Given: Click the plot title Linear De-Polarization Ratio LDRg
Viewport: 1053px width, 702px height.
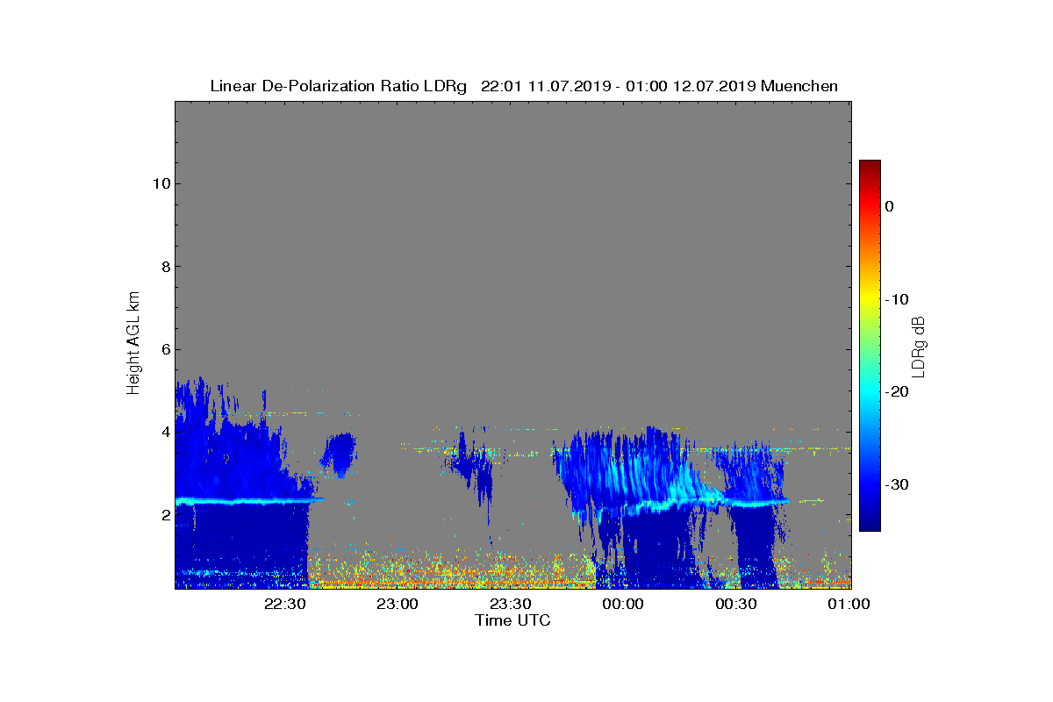Looking at the screenshot, I should coord(339,86).
